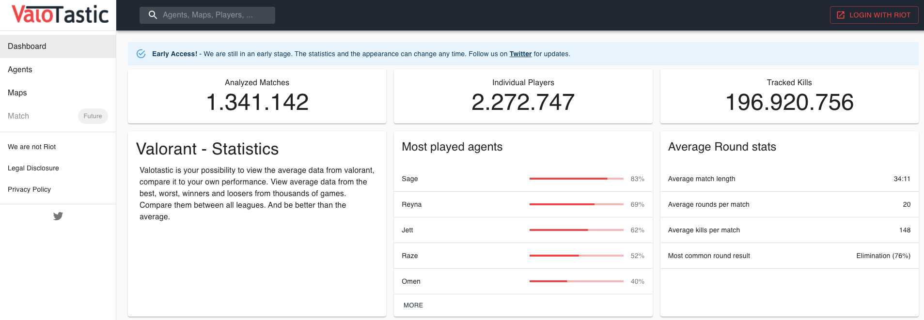This screenshot has height=320, width=924.
Task: Open Legal Disclosure
Action: pos(58,168)
